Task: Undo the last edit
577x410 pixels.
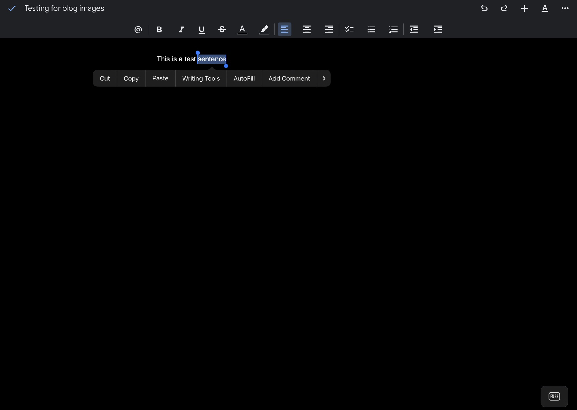Action: 484,8
